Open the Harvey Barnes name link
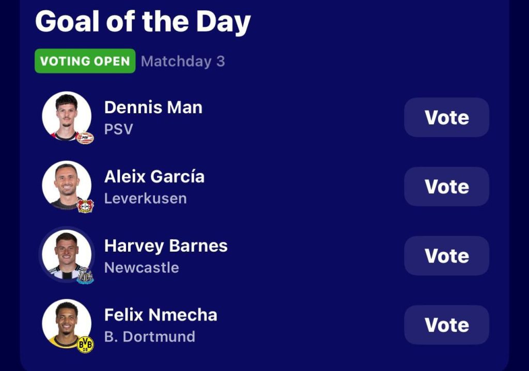Viewport: 529px width, 371px height. click(x=166, y=246)
